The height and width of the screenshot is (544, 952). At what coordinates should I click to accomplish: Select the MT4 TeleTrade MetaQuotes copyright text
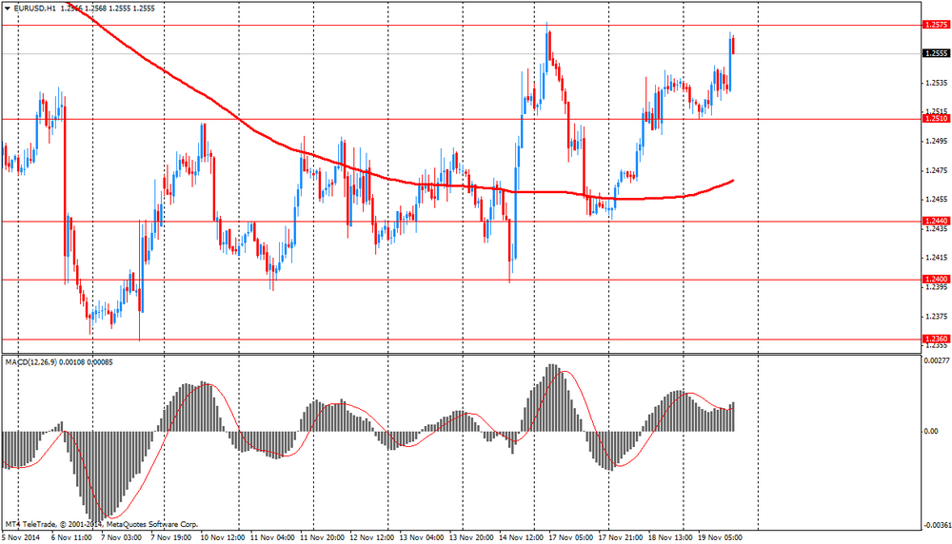pos(102,524)
